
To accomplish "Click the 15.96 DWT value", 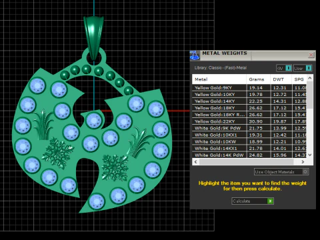I will [279, 155].
